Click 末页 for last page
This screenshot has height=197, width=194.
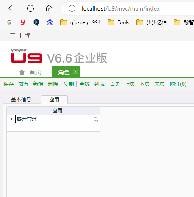click(159, 84)
